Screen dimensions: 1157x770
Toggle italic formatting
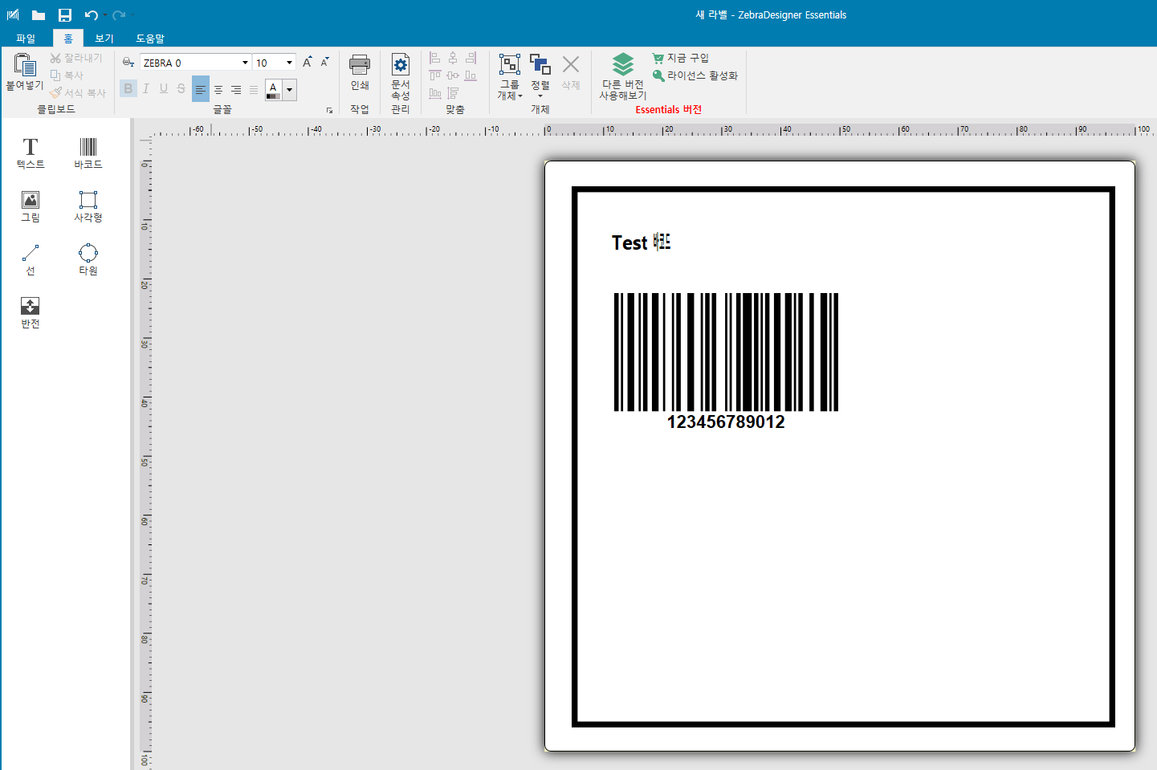[x=146, y=89]
